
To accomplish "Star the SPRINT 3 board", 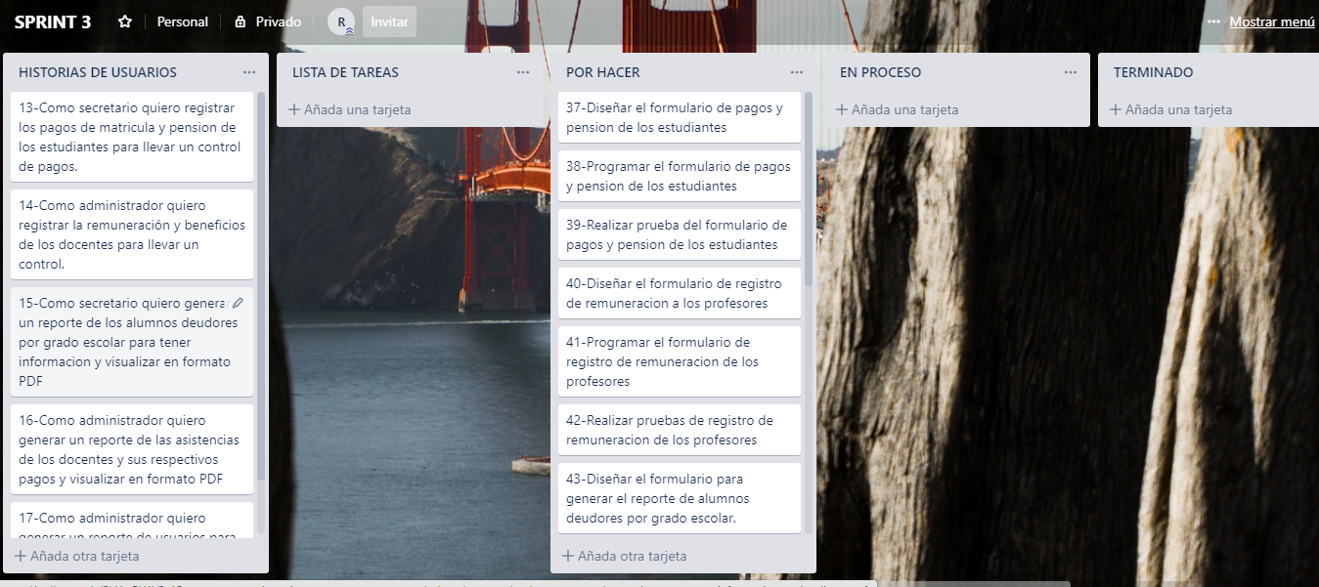I will click(125, 21).
